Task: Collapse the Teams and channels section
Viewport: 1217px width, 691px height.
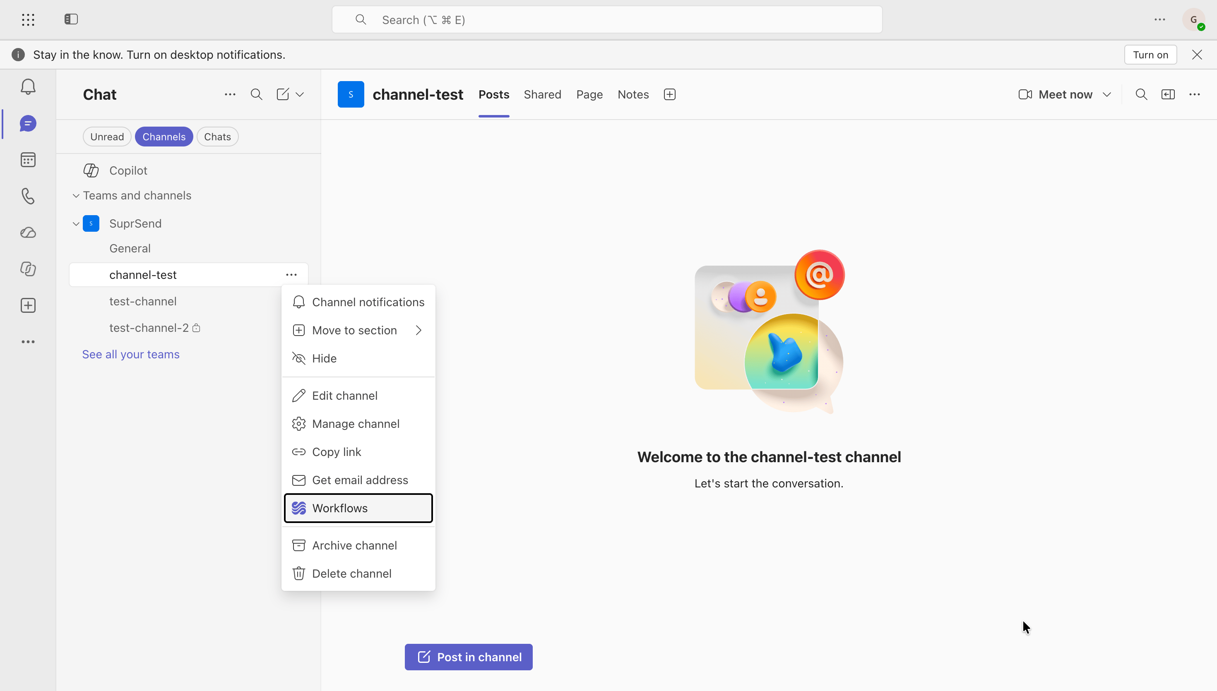Action: tap(76, 196)
